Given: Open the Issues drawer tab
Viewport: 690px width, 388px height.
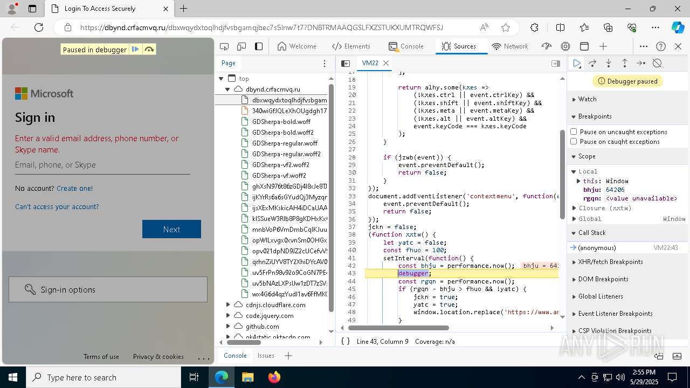Looking at the screenshot, I should click(266, 356).
